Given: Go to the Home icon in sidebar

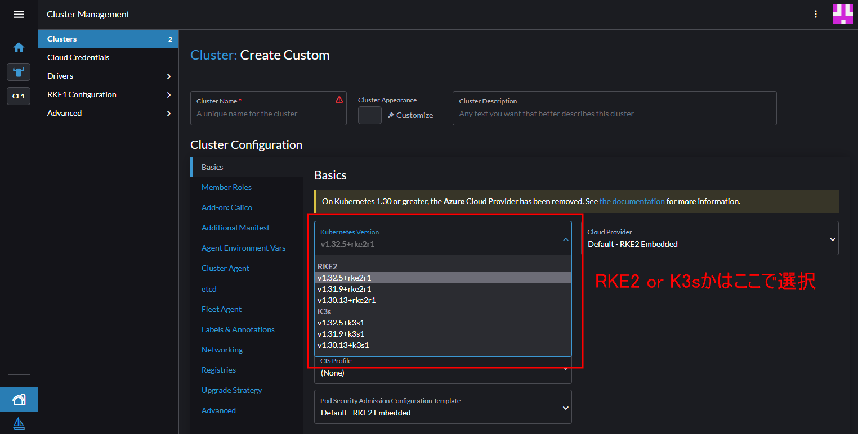Looking at the screenshot, I should click(x=19, y=48).
